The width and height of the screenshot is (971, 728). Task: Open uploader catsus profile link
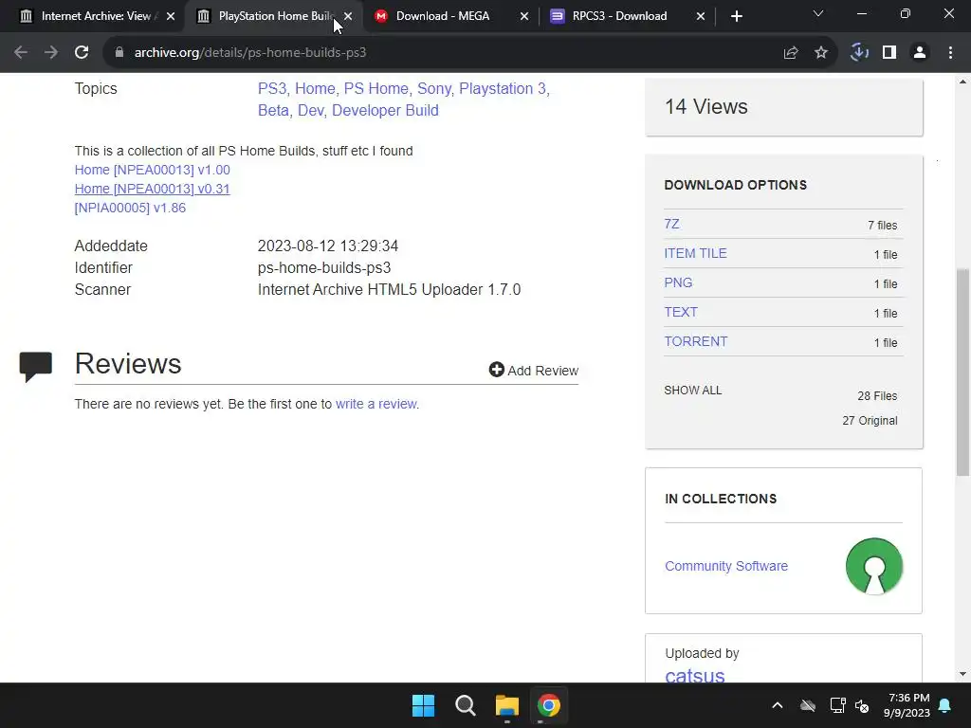coord(695,675)
